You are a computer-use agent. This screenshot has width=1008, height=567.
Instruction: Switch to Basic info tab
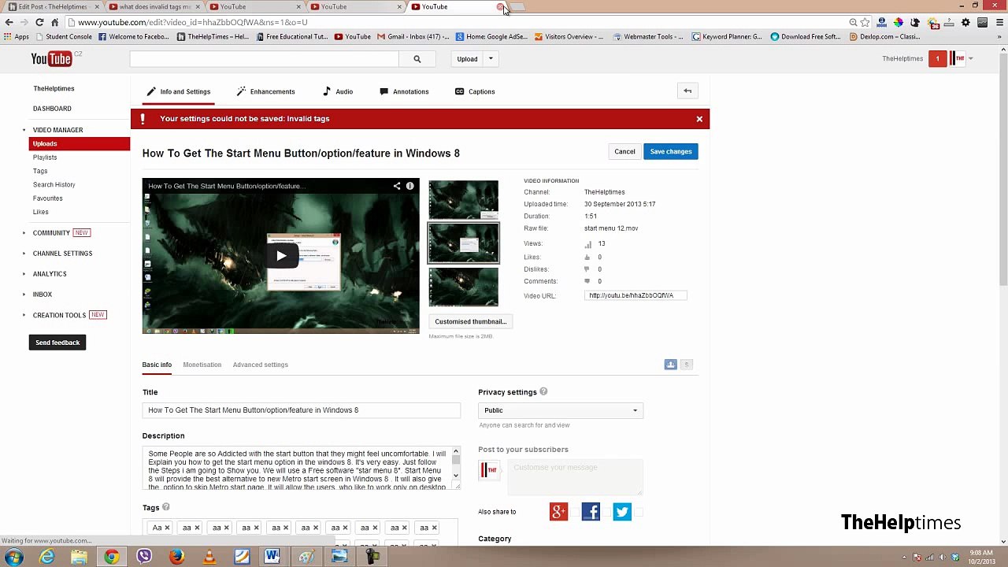(x=157, y=365)
